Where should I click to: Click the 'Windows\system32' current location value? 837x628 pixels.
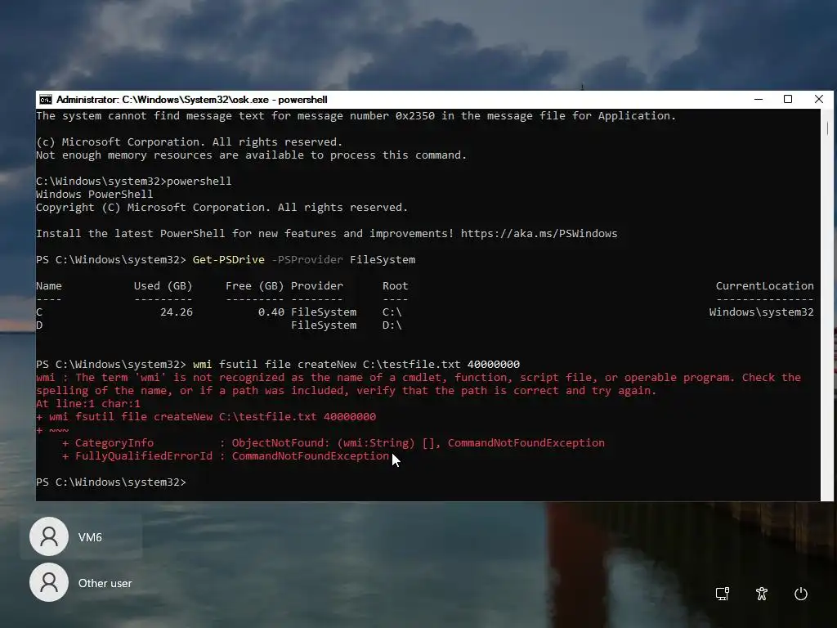coord(762,312)
